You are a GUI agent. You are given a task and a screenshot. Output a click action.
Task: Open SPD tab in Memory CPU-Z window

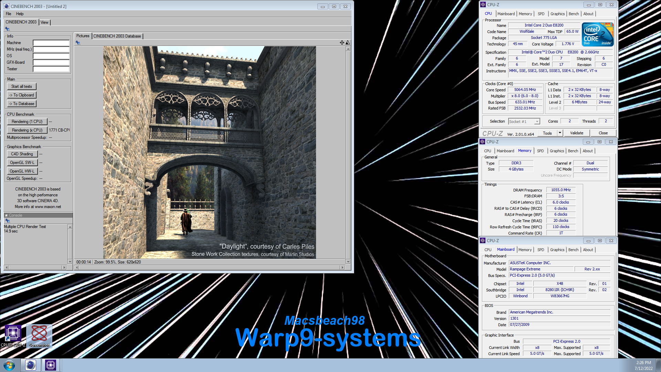(541, 151)
